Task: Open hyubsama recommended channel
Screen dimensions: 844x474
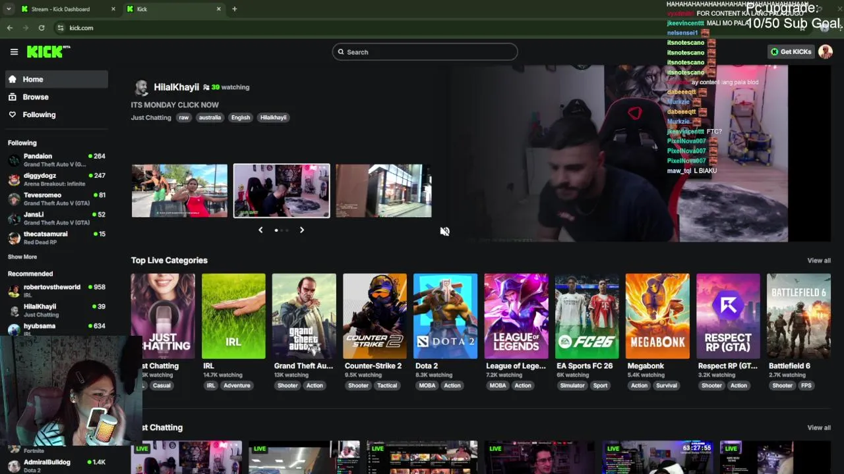Action: (57, 329)
